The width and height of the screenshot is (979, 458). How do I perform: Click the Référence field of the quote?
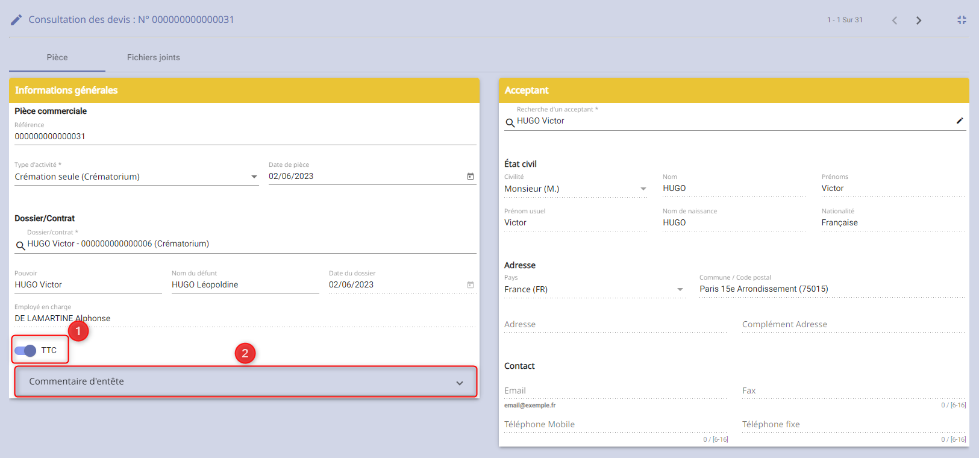245,137
